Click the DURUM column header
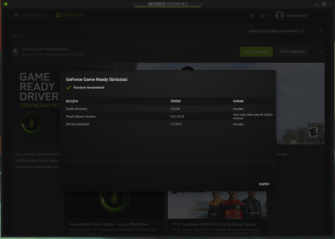 238,101
